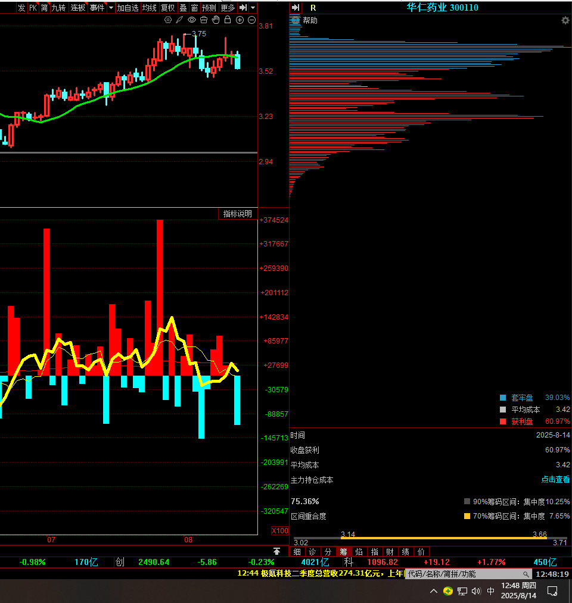Click the 简 toolbar button
The height and width of the screenshot is (603, 572).
(44, 8)
